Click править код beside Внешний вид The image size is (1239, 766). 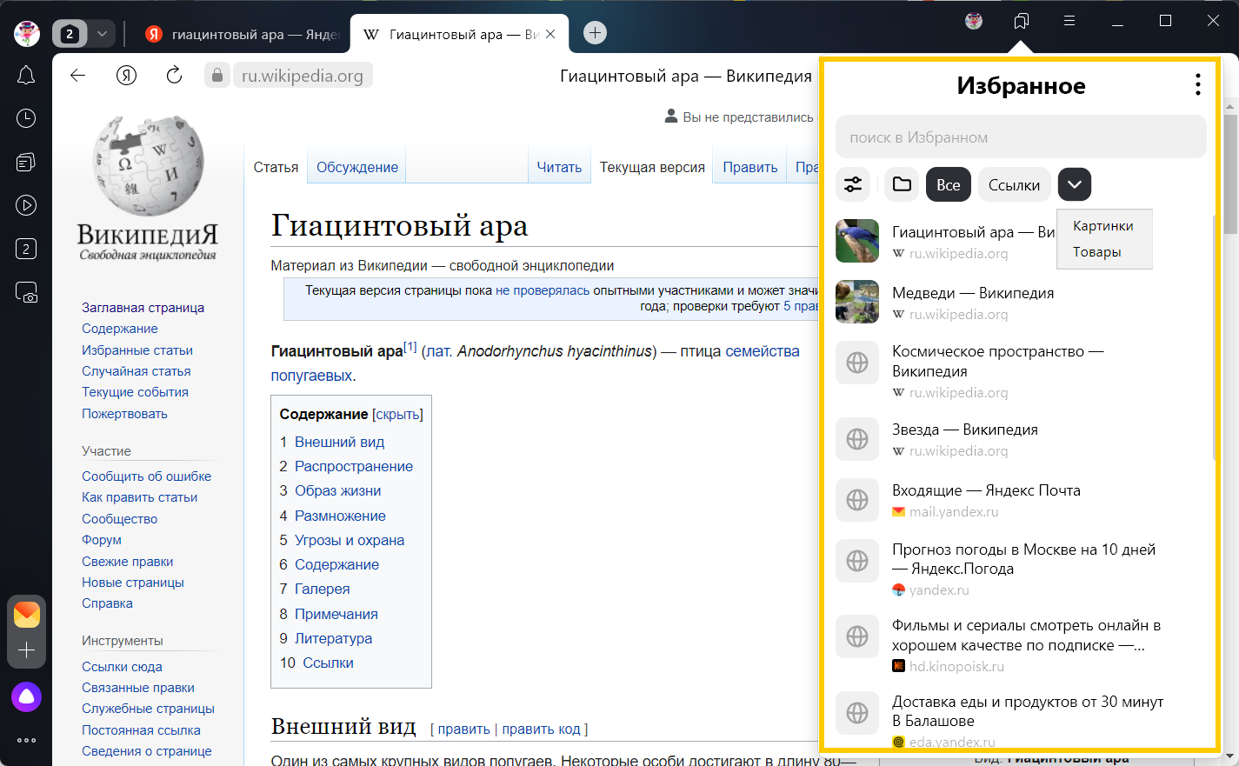(541, 729)
